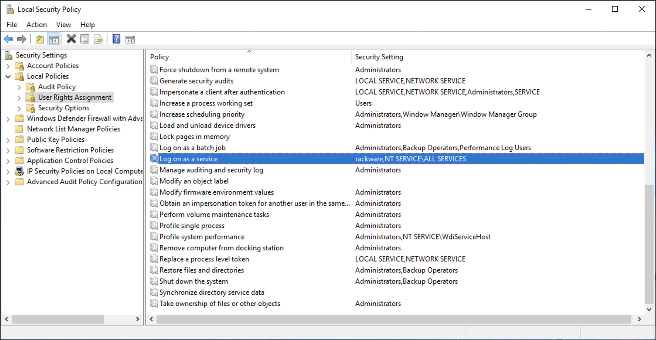Click the Local Policies folder icon
This screenshot has height=340, width=656.
coord(20,76)
